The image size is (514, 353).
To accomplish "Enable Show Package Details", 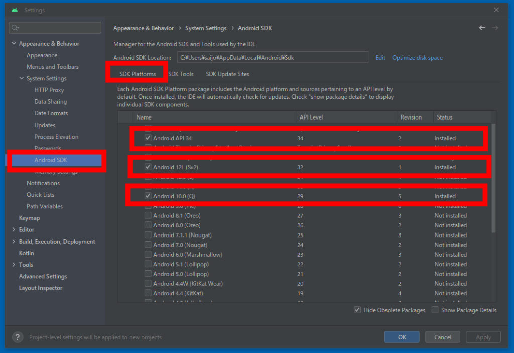I will tap(435, 310).
